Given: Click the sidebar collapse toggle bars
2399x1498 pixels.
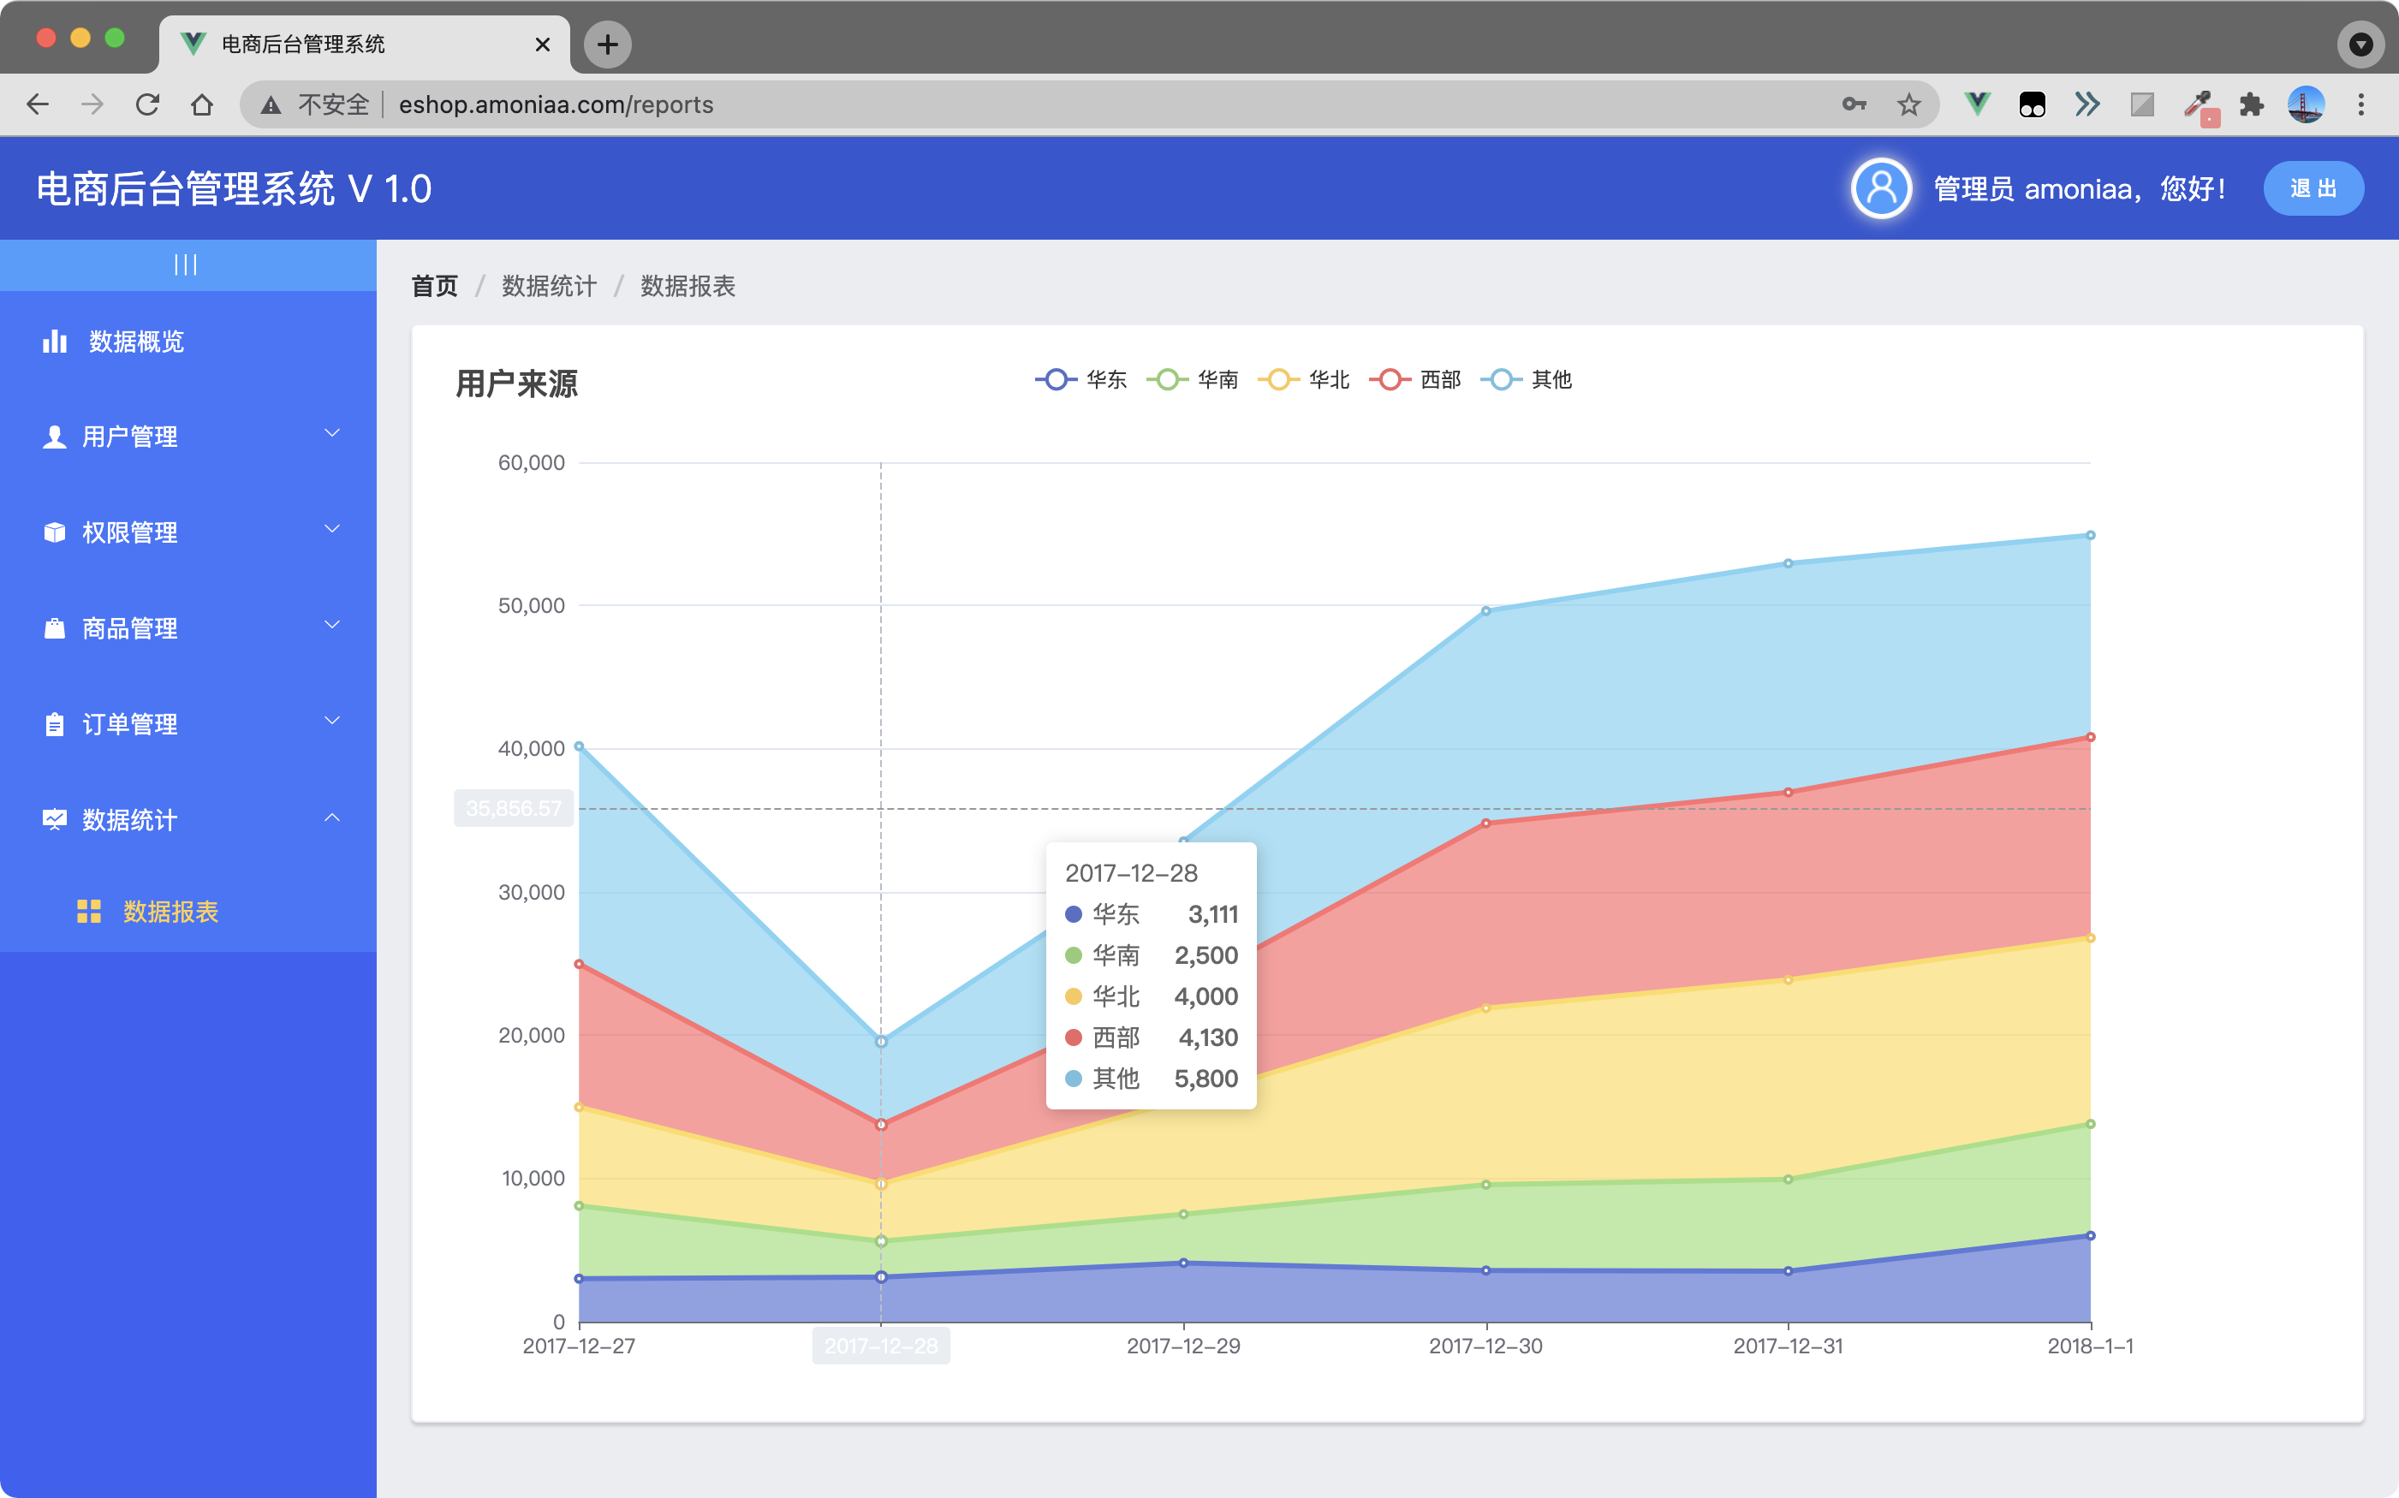Looking at the screenshot, I should coord(185,265).
